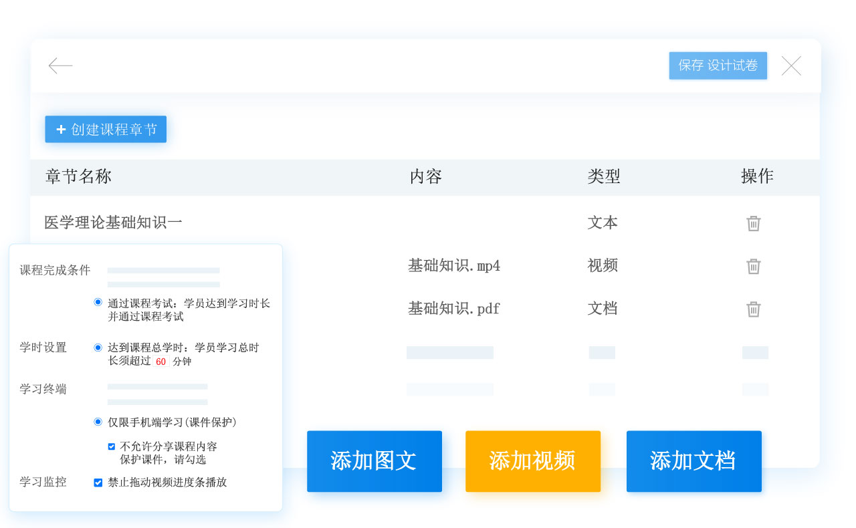Click the plus icon in 创建课程章节
The width and height of the screenshot is (856, 528).
(61, 130)
